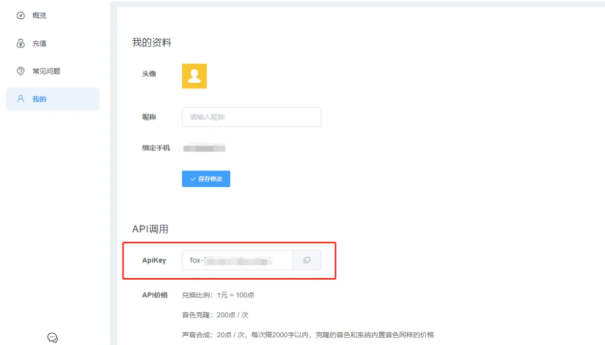The image size is (605, 345).
Task: Open the chat feedback bubble icon
Action: (53, 337)
